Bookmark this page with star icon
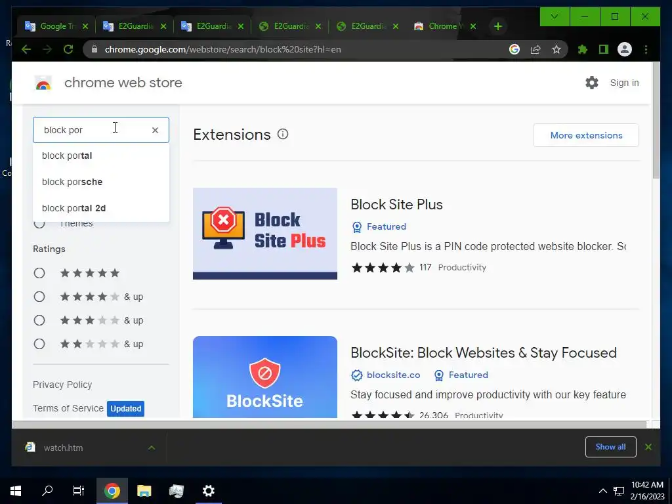 tap(556, 49)
